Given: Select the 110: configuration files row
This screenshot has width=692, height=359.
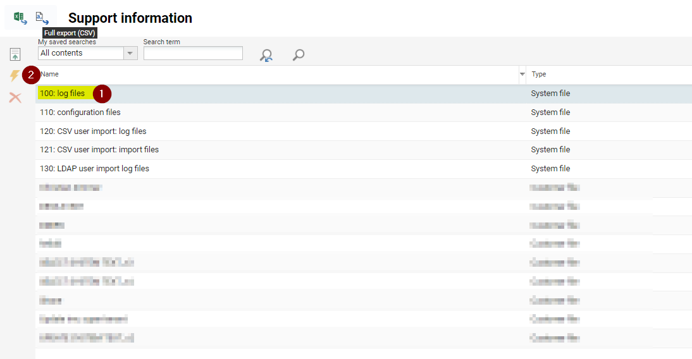Looking at the screenshot, I should click(x=80, y=113).
